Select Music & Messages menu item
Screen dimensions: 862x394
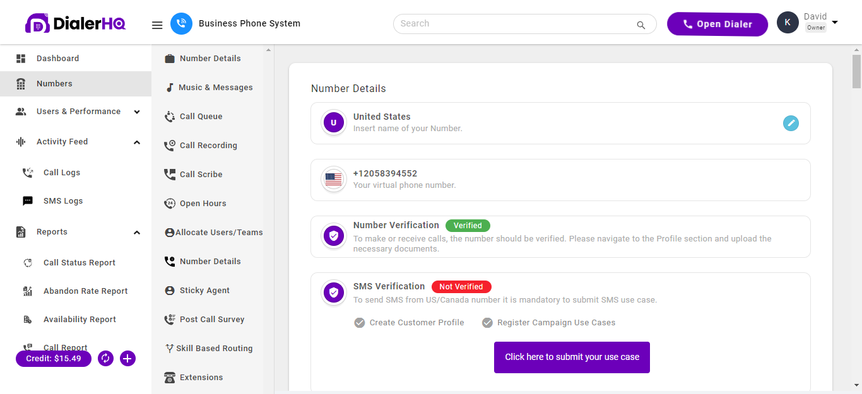[215, 88]
